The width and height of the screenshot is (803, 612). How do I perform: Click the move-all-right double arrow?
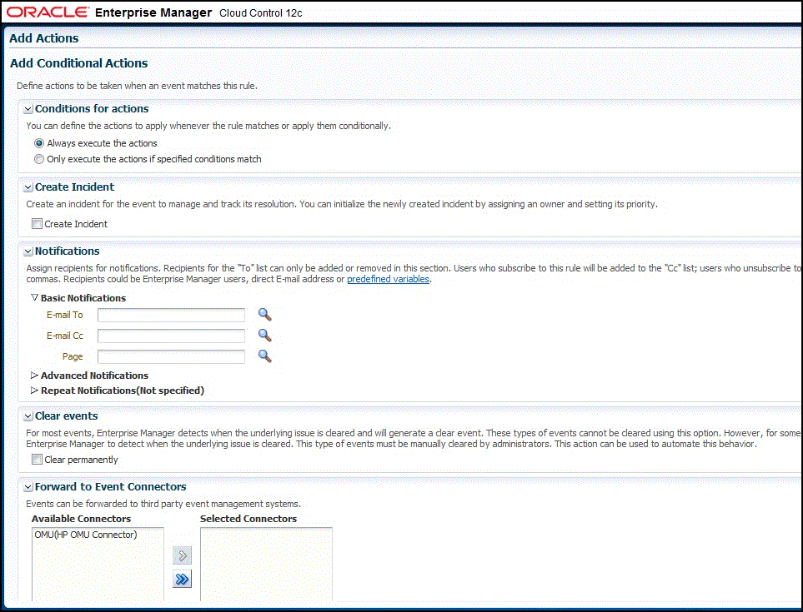tap(182, 579)
